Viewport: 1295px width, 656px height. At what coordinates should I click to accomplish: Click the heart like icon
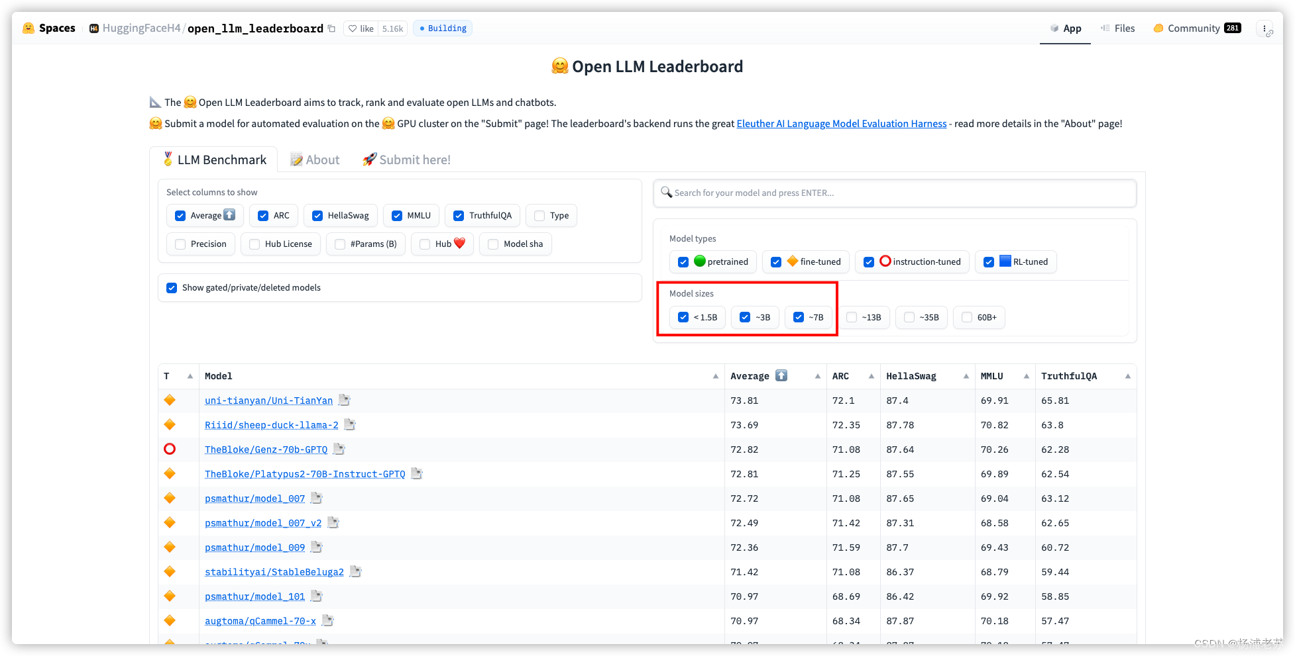pos(353,28)
